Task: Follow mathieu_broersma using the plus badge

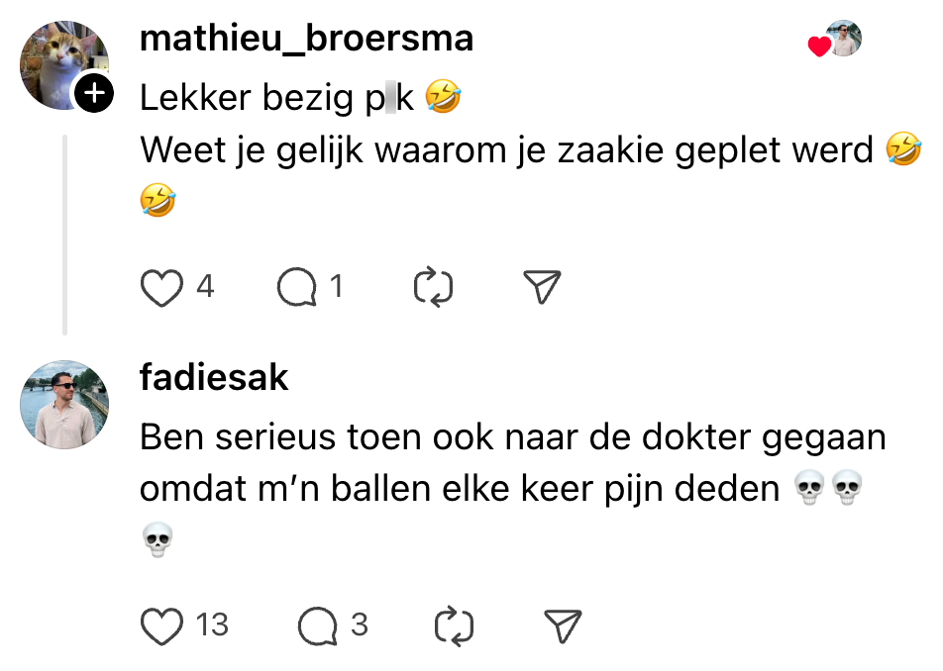Action: pyautogui.click(x=95, y=94)
